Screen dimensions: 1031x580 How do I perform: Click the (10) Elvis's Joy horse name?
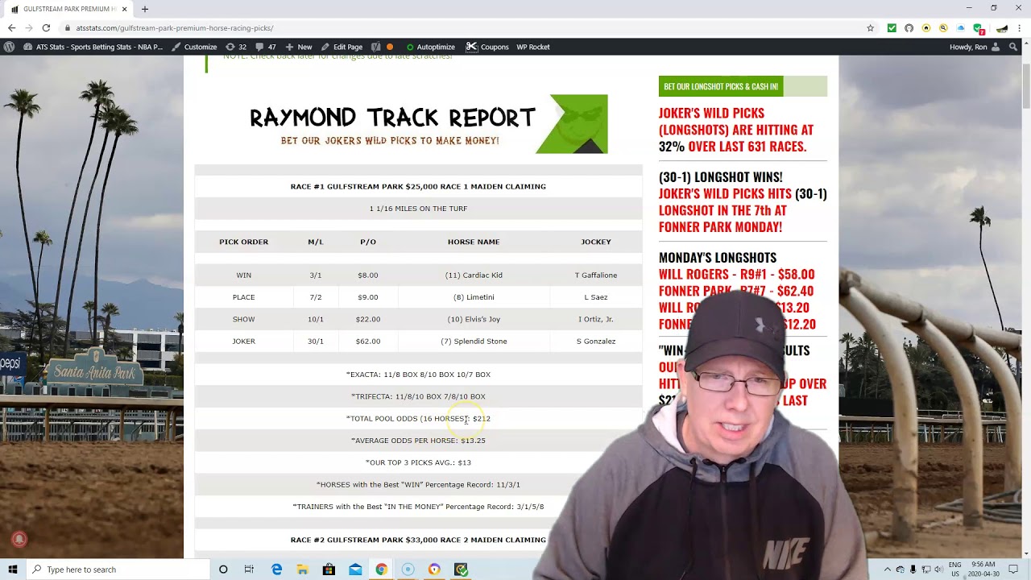[x=474, y=319]
